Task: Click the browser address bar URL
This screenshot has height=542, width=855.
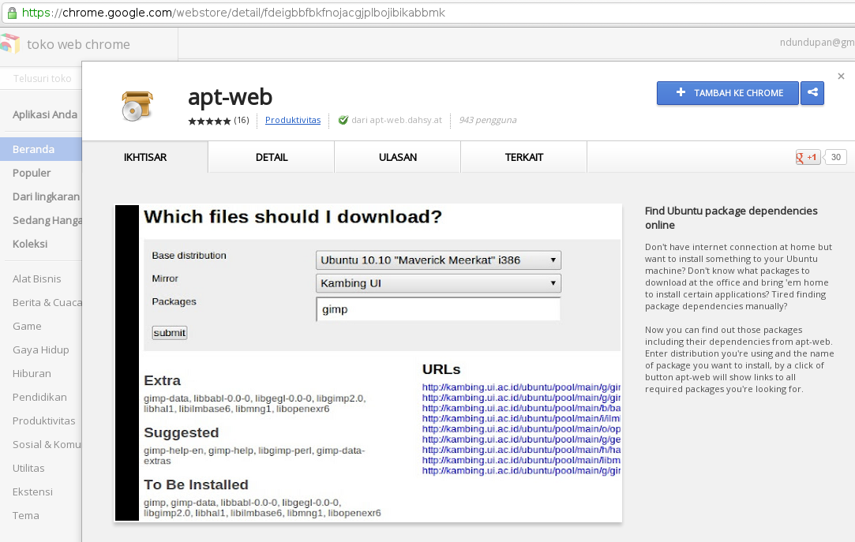Action: click(234, 13)
